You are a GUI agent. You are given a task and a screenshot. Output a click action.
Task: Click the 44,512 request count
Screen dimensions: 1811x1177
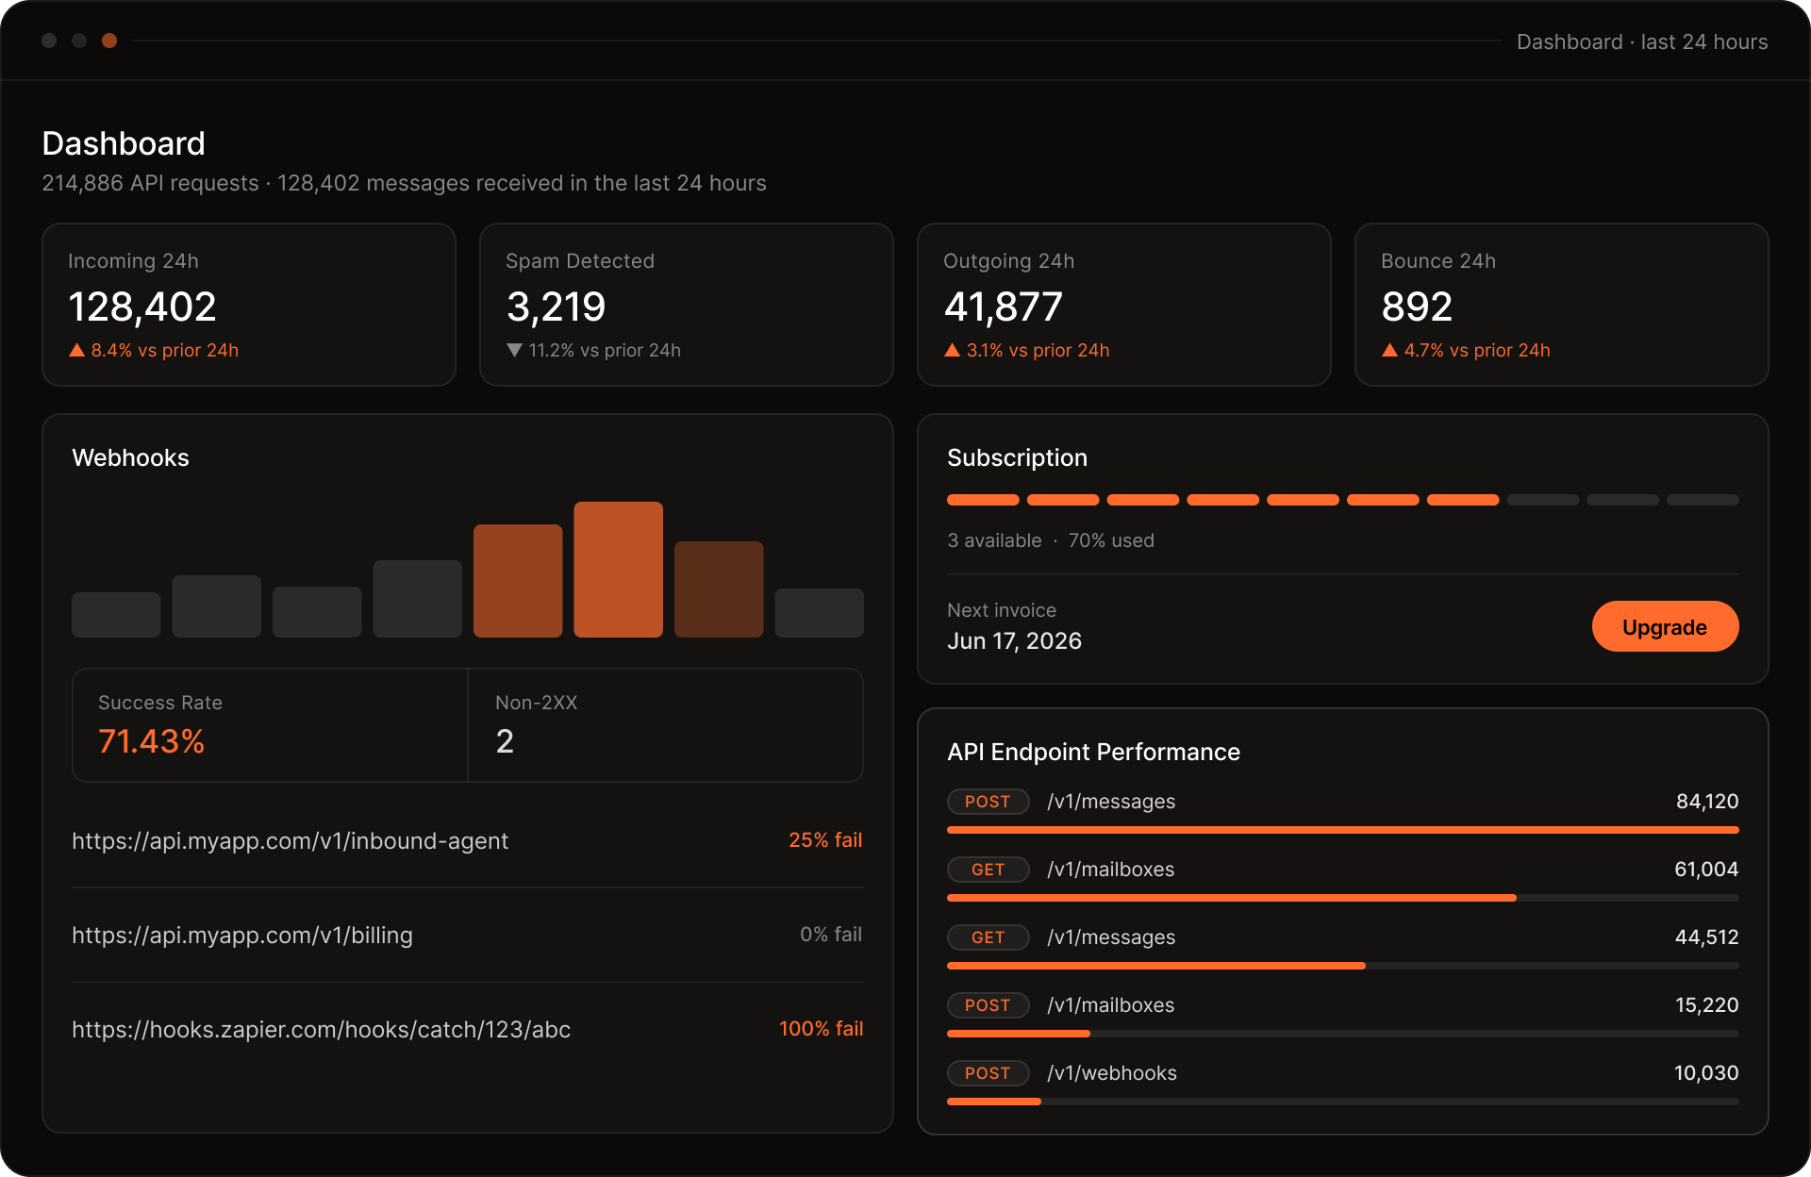pyautogui.click(x=1706, y=937)
